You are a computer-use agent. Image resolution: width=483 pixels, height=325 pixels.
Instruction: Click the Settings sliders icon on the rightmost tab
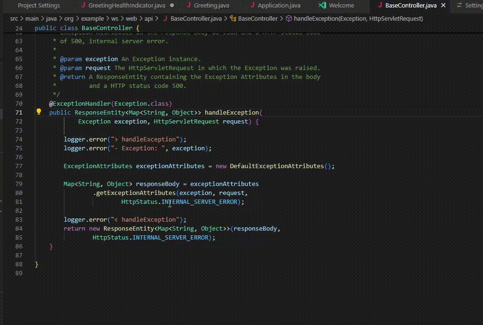pyautogui.click(x=460, y=5)
